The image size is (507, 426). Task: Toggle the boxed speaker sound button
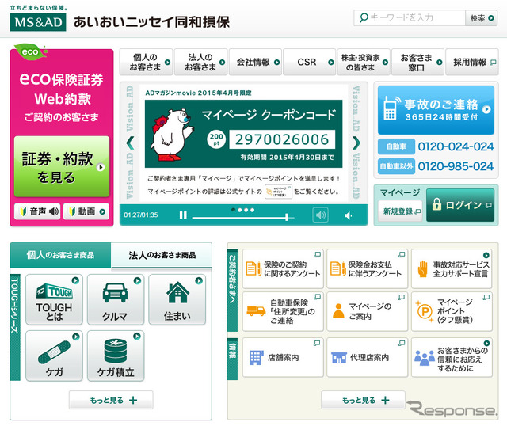[x=320, y=215]
